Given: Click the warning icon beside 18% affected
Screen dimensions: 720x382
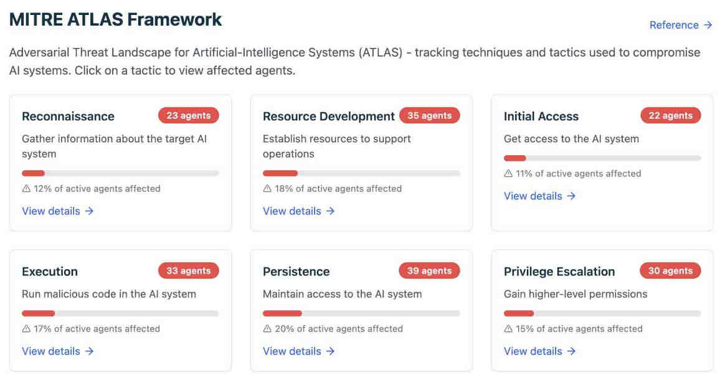Looking at the screenshot, I should tap(267, 188).
